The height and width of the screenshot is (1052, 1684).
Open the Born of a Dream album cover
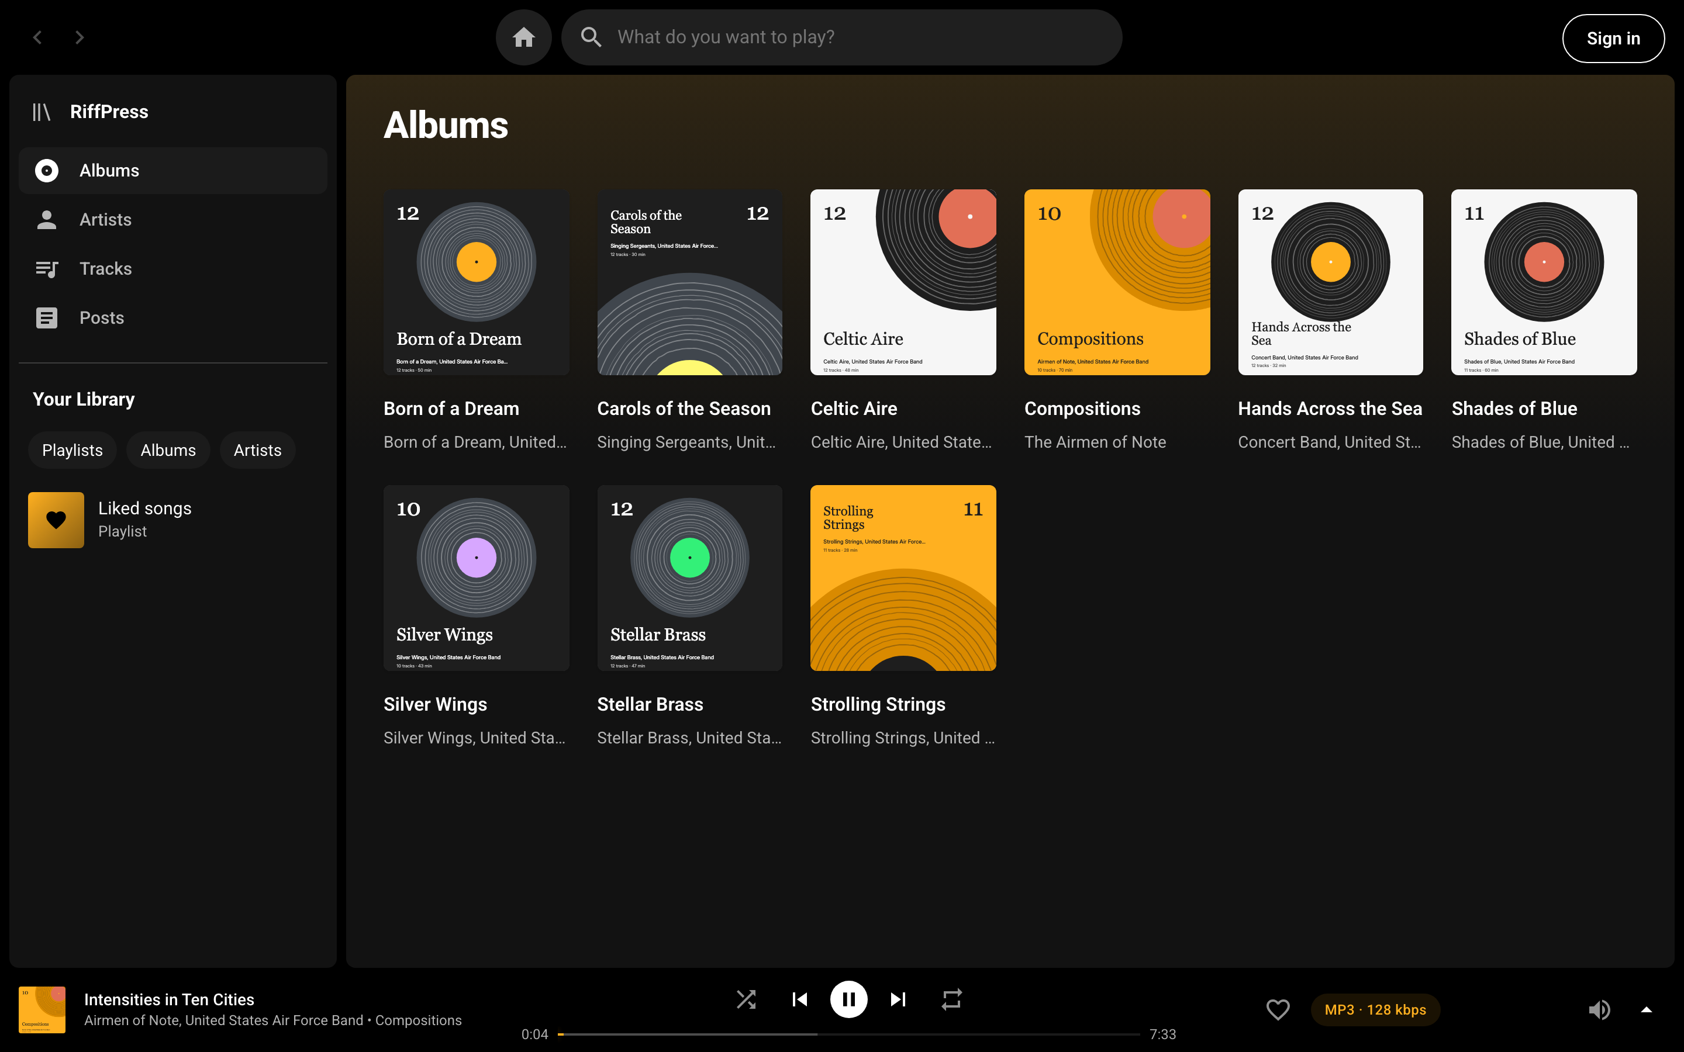pos(476,282)
